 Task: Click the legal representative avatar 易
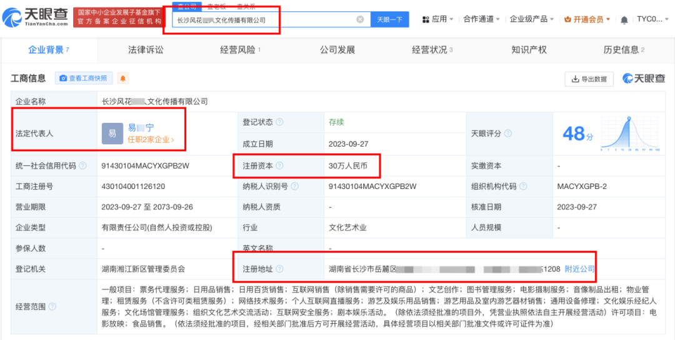pyautogui.click(x=112, y=134)
